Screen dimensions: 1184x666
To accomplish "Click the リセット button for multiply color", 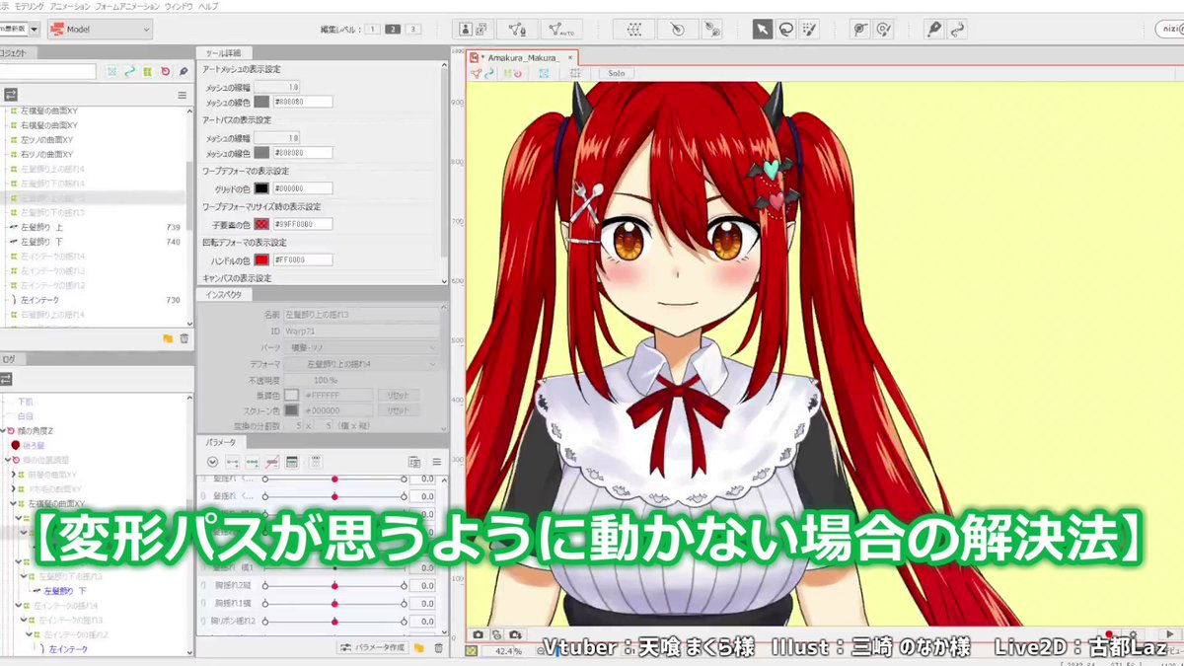I will coord(398,395).
